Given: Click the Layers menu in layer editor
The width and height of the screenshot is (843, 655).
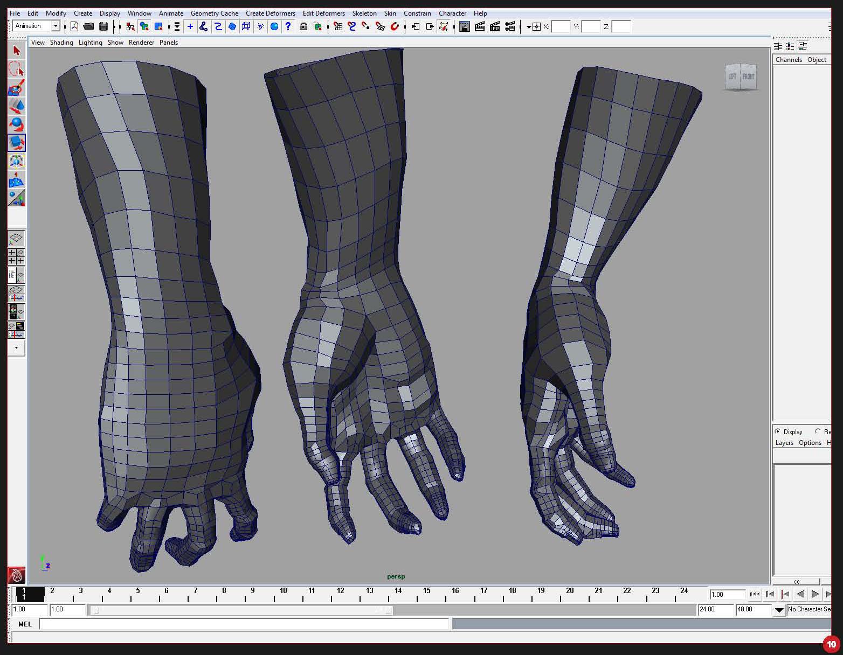Looking at the screenshot, I should tap(784, 443).
